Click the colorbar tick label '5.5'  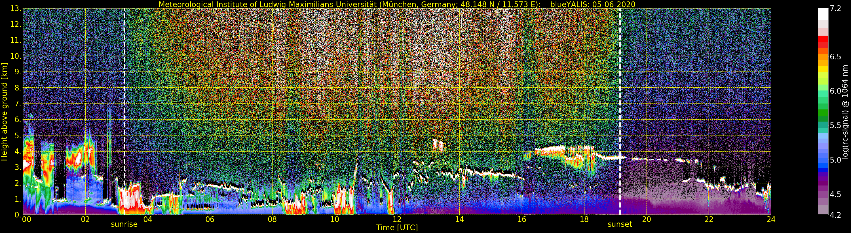(x=835, y=125)
